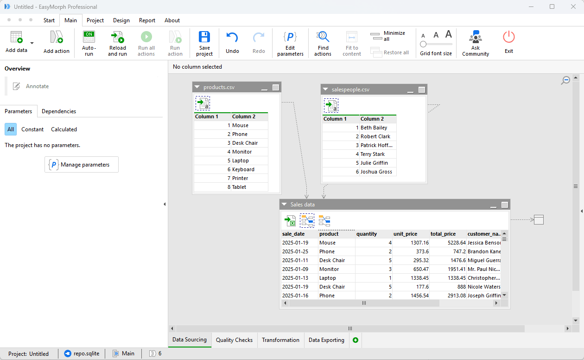Screen dimensions: 584x360
Task: Switch to the Design ribbon tab
Action: (121, 20)
